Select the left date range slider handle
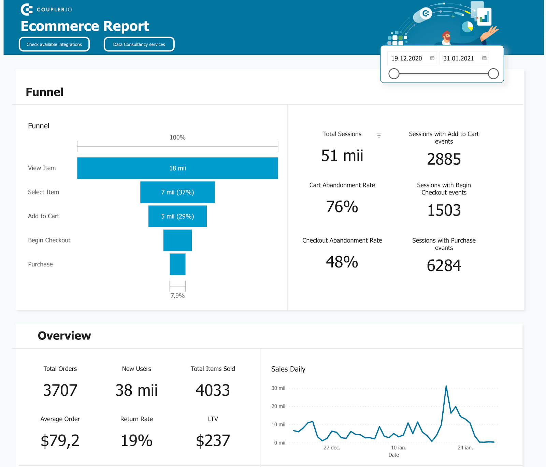 coord(394,74)
